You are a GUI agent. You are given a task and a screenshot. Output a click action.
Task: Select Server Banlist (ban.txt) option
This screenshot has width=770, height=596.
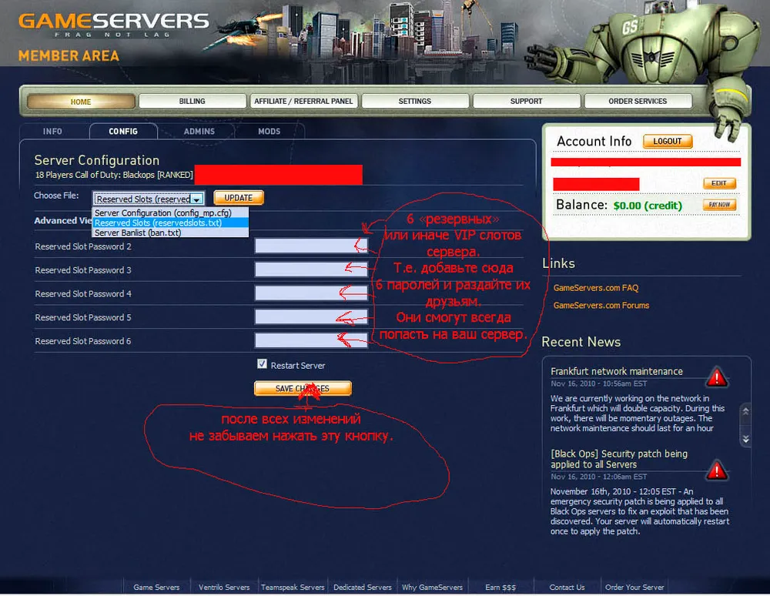point(170,233)
